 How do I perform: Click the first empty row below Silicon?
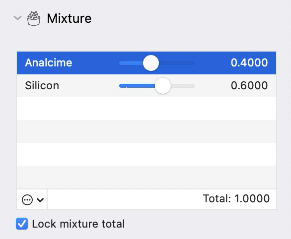point(146,109)
